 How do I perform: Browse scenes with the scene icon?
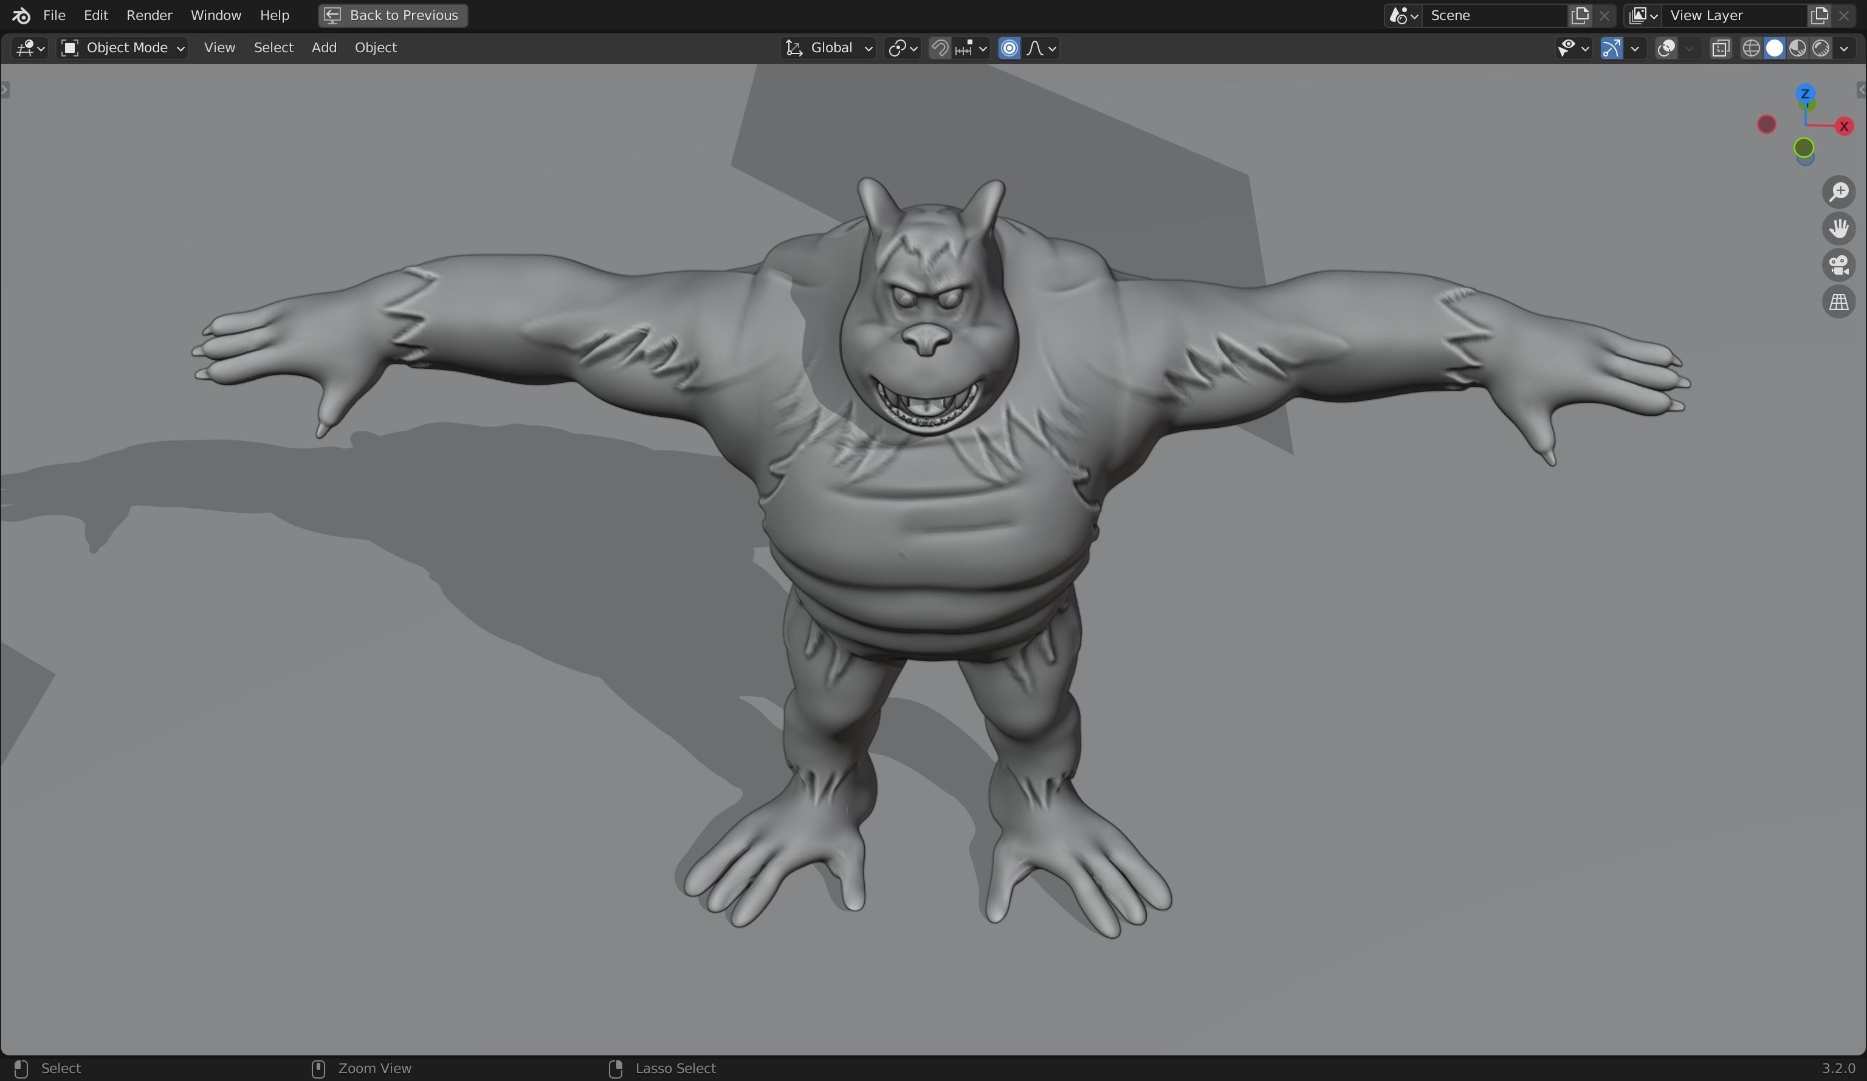click(x=1403, y=15)
